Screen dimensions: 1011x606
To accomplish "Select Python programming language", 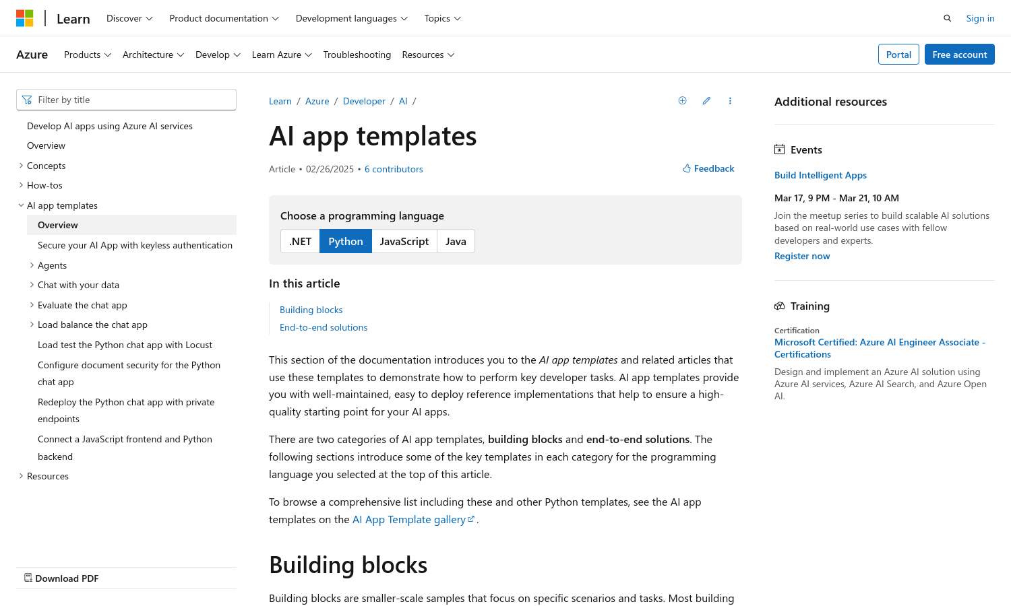I will tap(345, 241).
